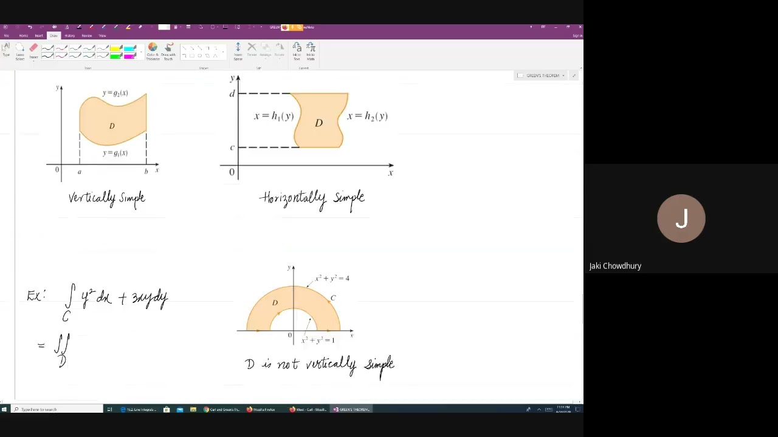Screen dimensions: 778x437
Task: Switch to the History tab
Action: click(70, 36)
